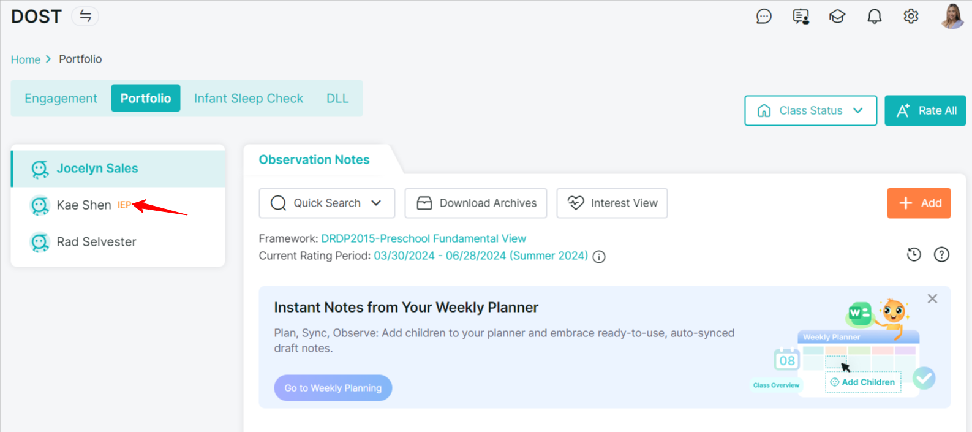The image size is (972, 432).
Task: Select Rad Selvester from the child list
Action: pyautogui.click(x=96, y=242)
